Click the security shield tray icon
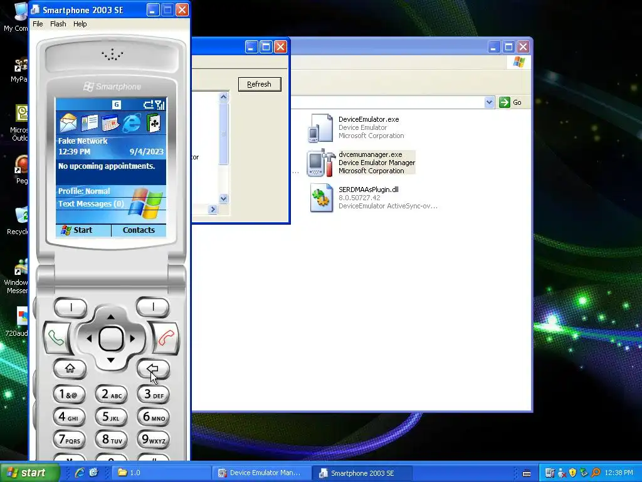642x482 pixels. (x=573, y=473)
